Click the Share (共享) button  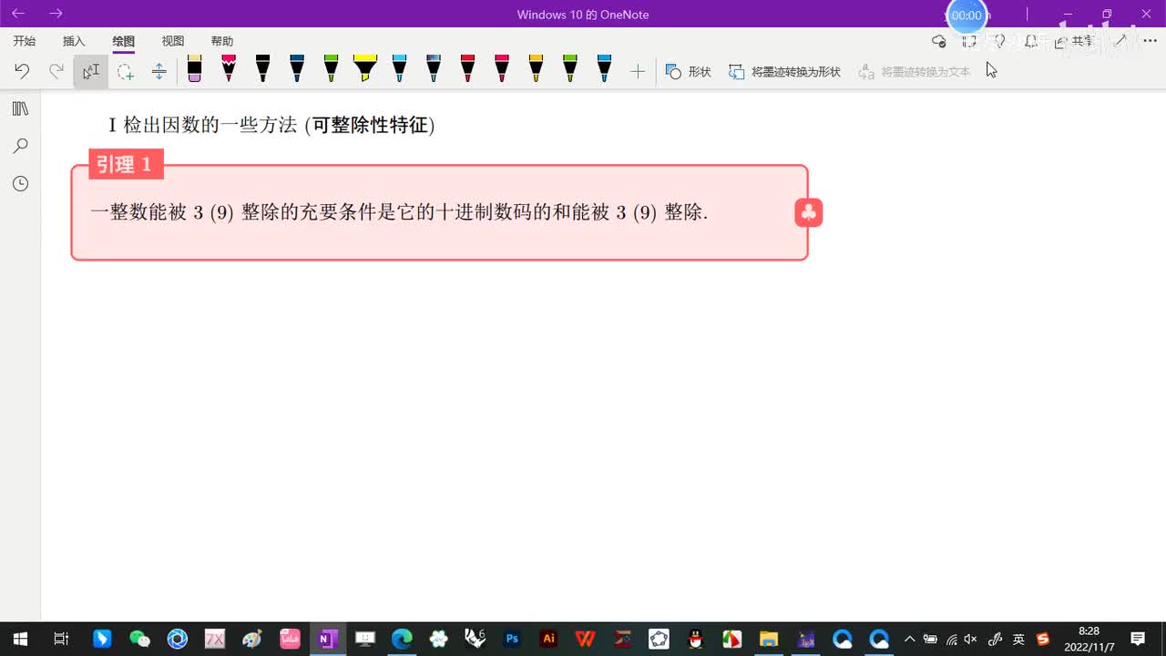click(1074, 41)
